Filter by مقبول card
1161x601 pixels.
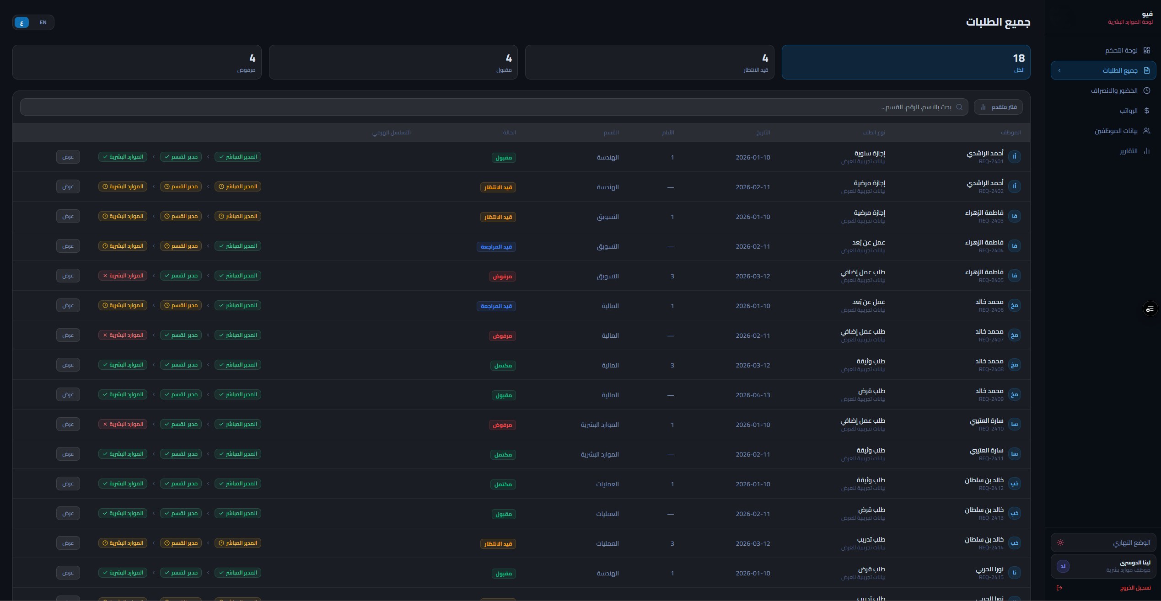pyautogui.click(x=393, y=62)
